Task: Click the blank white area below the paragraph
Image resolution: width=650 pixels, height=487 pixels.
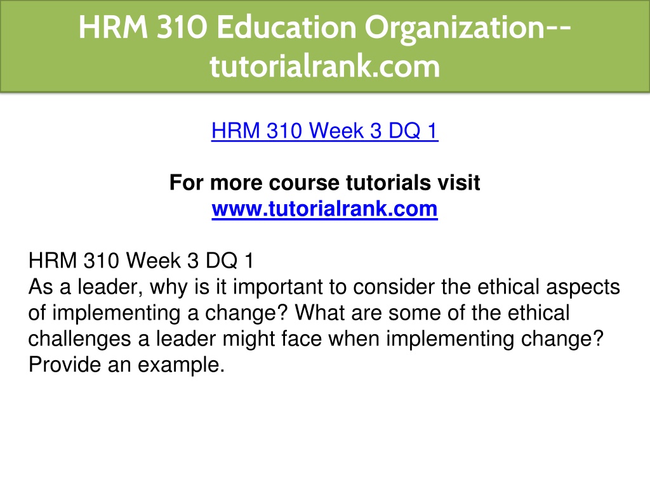Action: coord(325,431)
